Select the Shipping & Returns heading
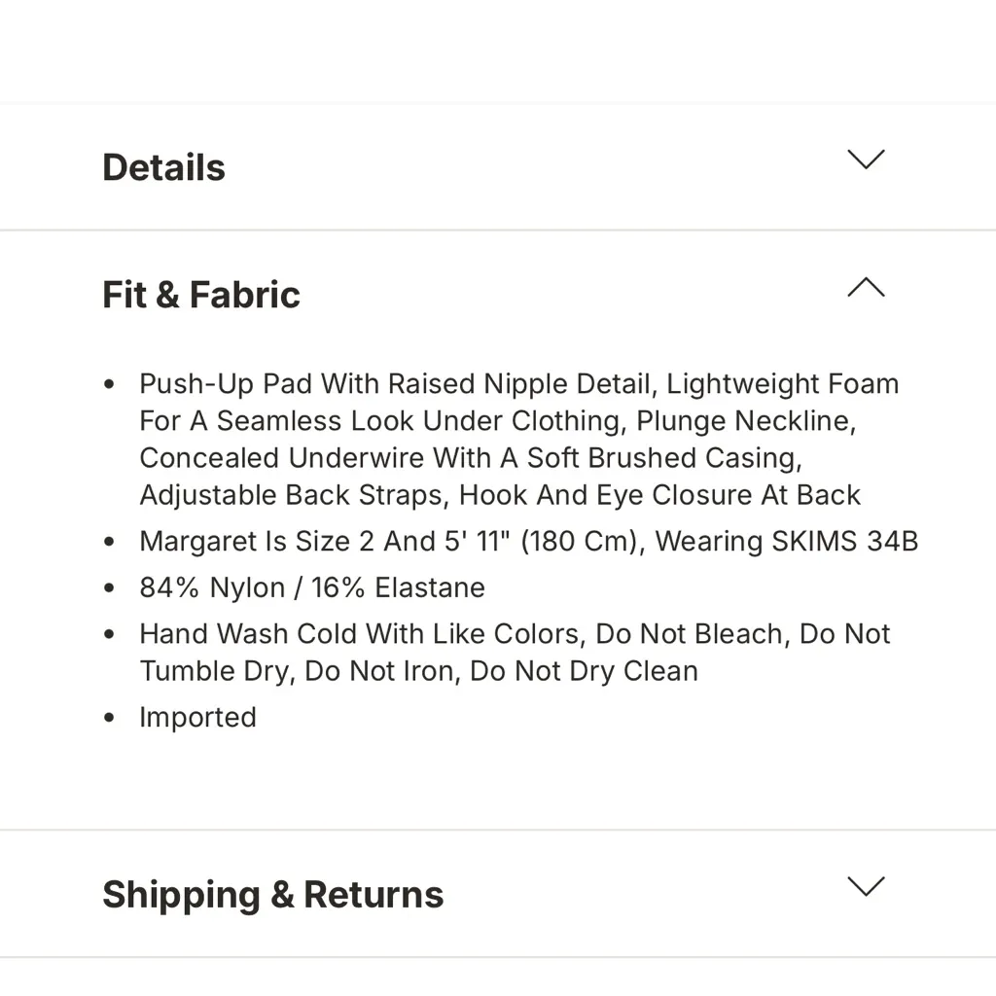 coord(272,895)
